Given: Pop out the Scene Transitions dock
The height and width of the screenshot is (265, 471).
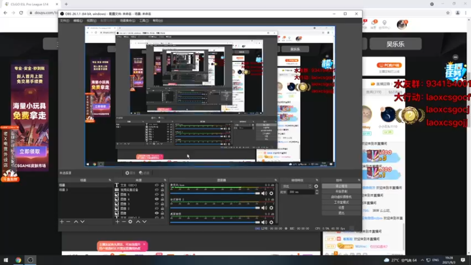Looking at the screenshot, I should (317, 180).
